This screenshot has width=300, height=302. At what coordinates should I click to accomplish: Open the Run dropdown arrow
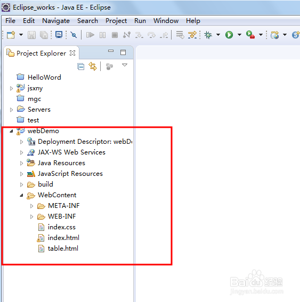239,35
